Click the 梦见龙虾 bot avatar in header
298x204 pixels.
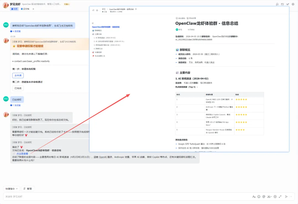pos(6,5)
